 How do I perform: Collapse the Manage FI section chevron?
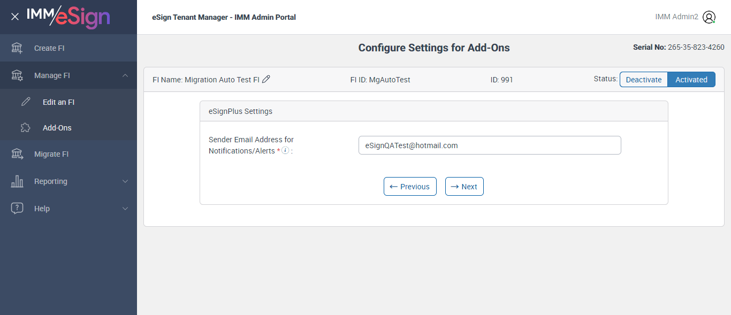coord(125,75)
